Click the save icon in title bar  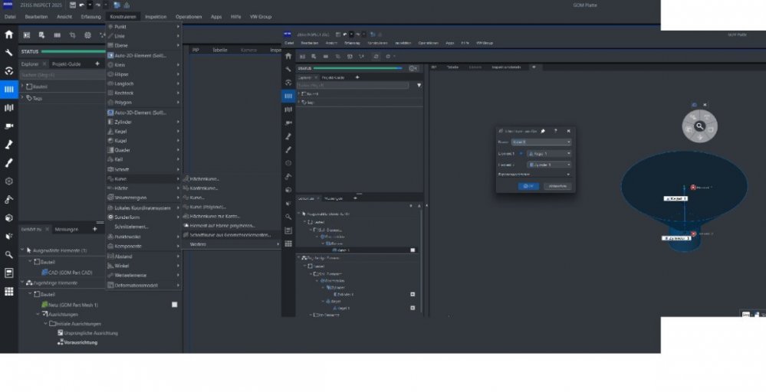tap(72, 5)
